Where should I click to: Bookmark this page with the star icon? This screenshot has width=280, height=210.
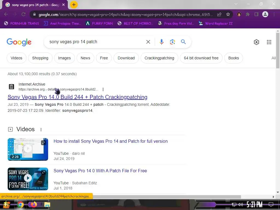228,14
